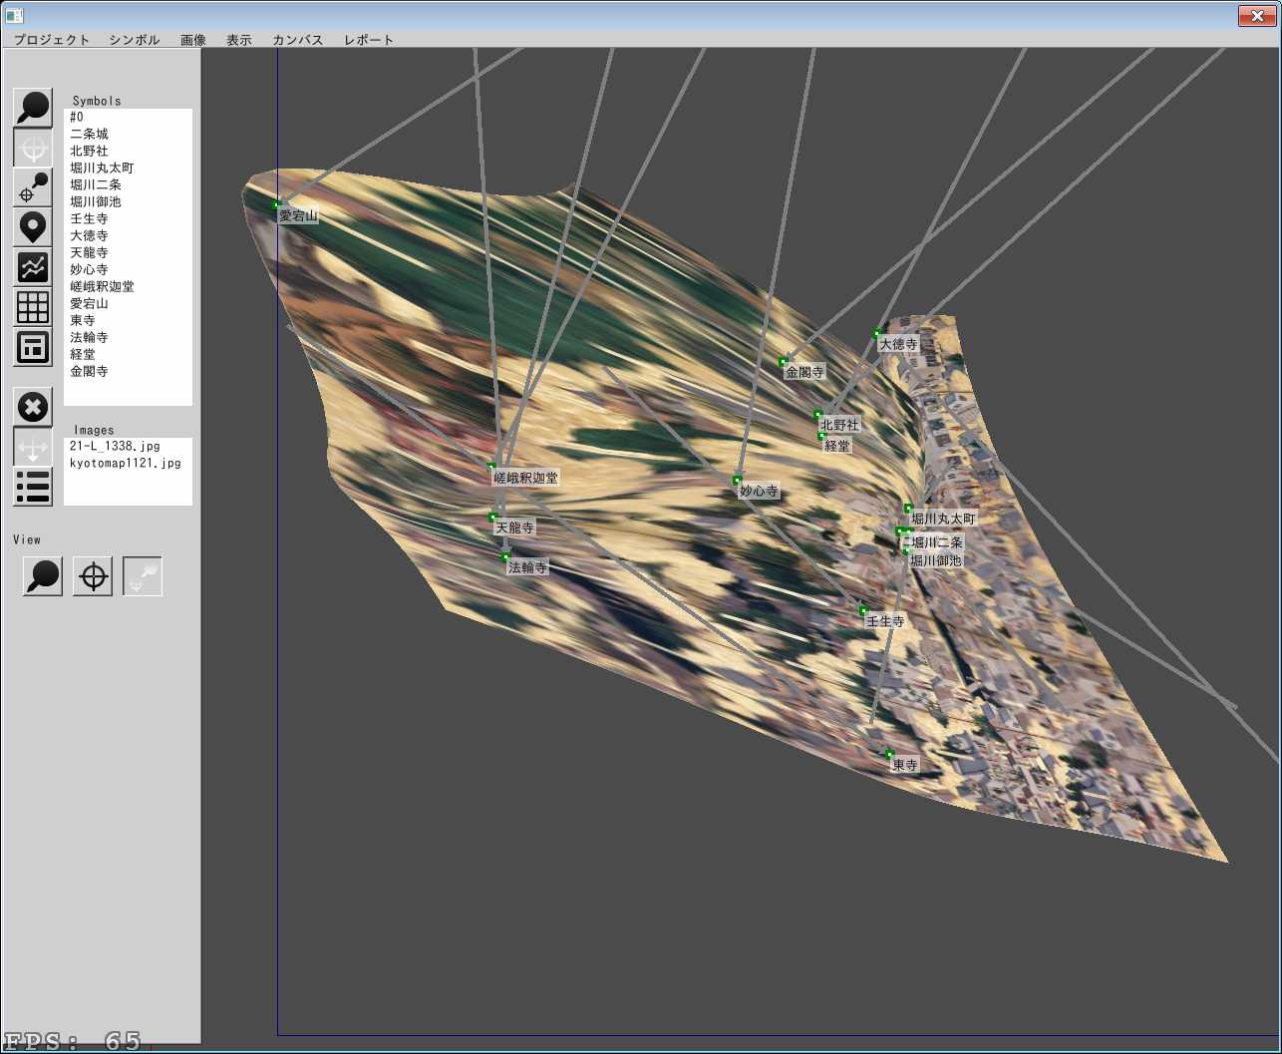Select 北野社 in the Symbols list

(x=128, y=151)
